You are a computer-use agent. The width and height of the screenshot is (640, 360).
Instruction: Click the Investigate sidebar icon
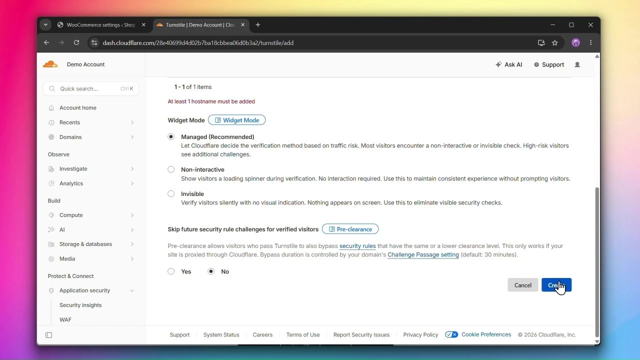click(x=51, y=169)
